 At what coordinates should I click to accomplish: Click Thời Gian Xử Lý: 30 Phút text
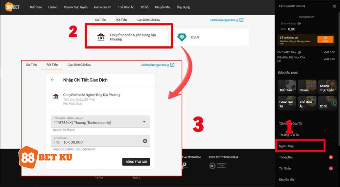tap(79, 100)
